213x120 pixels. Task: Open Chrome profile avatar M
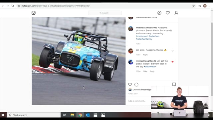click(205, 6)
